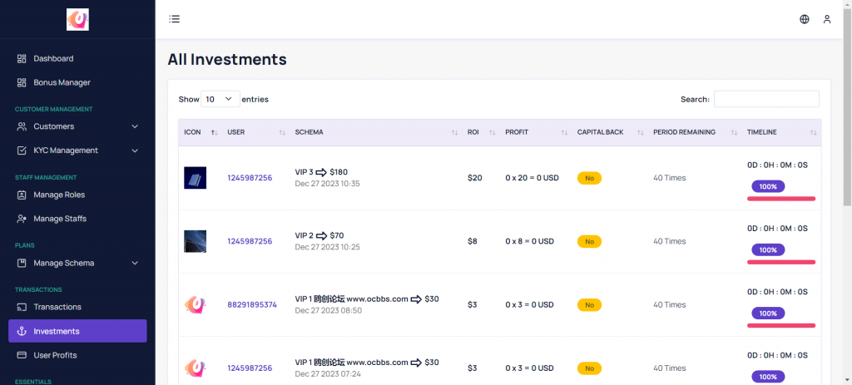Screen dimensions: 852x385
Task: Sort by ROI column arrows
Action: pos(493,132)
